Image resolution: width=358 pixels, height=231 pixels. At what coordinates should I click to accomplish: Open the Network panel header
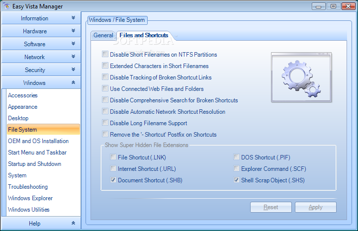(x=41, y=57)
